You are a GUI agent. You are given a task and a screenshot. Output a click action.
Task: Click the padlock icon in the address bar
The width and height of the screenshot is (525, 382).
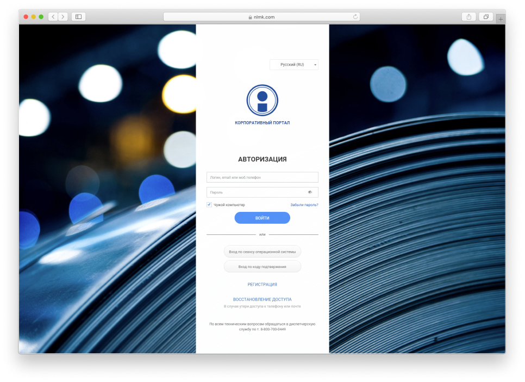[250, 17]
